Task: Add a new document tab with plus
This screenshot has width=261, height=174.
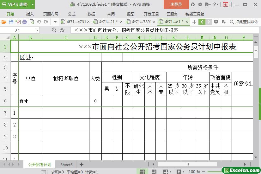Action: coord(194,22)
